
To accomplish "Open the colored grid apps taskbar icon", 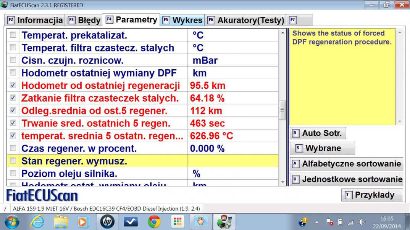I will pos(178,222).
